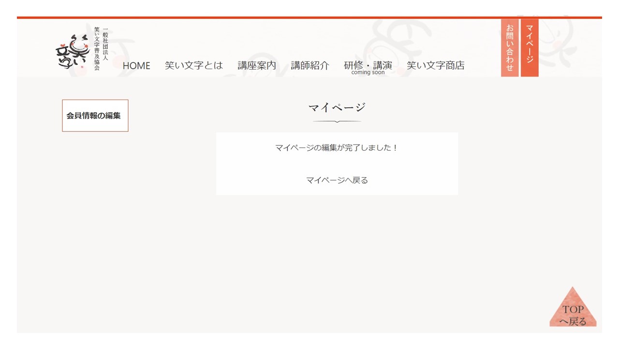Follow the マイページへ戻る link
The height and width of the screenshot is (348, 619).
point(337,180)
